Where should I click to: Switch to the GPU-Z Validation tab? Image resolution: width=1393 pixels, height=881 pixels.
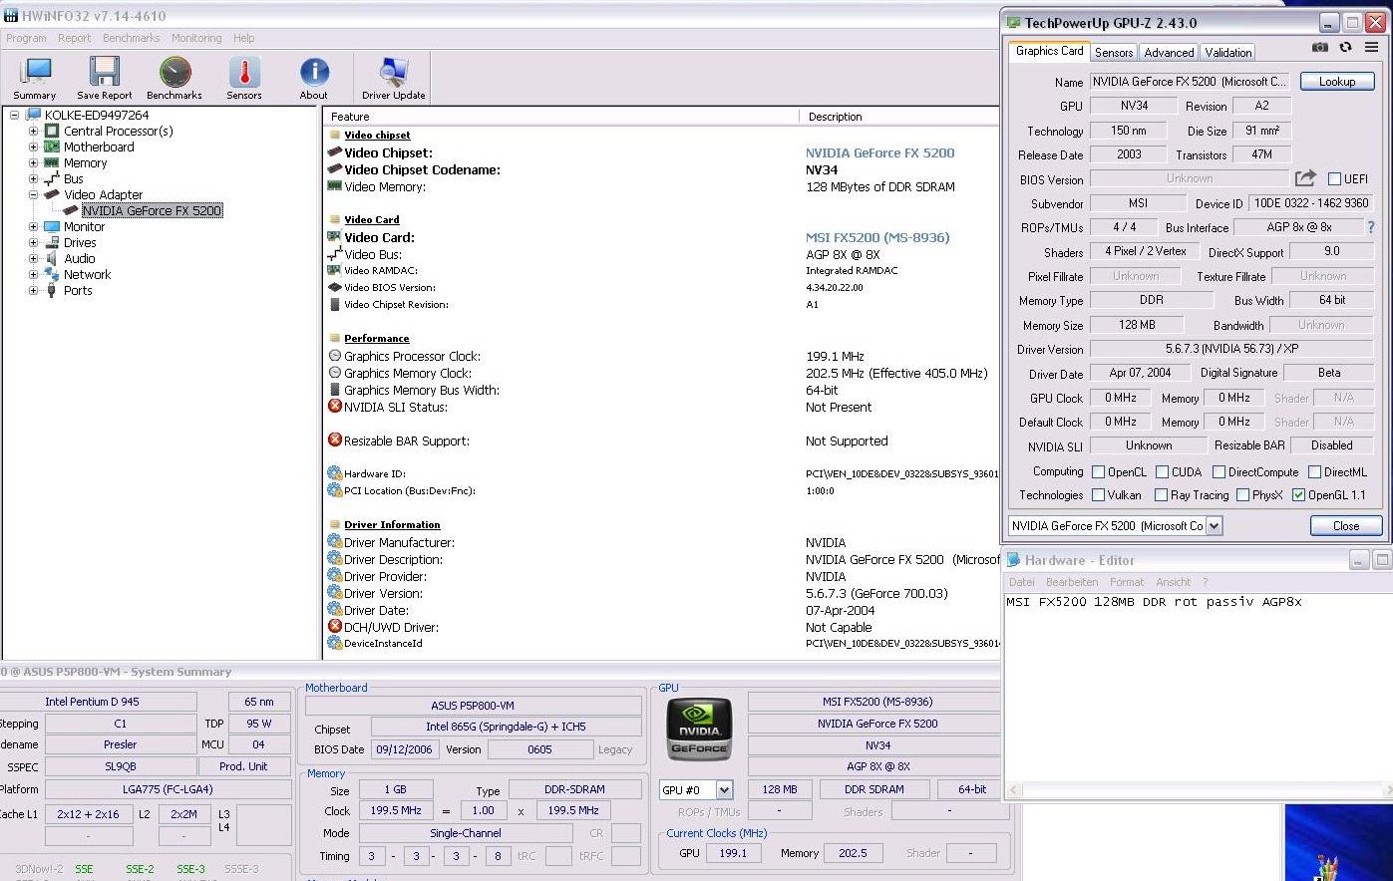(1227, 53)
